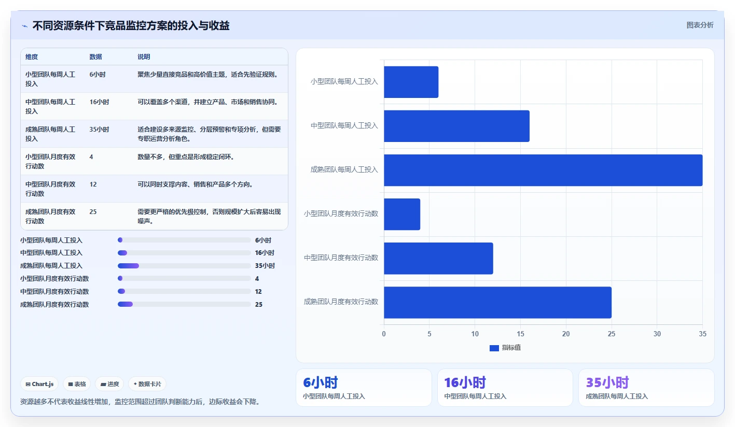Click the 小型团队月度有效行动数 progress bar
735x427 pixels.
pyautogui.click(x=184, y=278)
